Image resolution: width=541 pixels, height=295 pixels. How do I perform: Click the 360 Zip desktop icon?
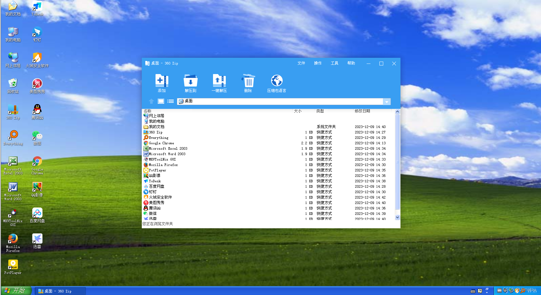click(x=13, y=112)
